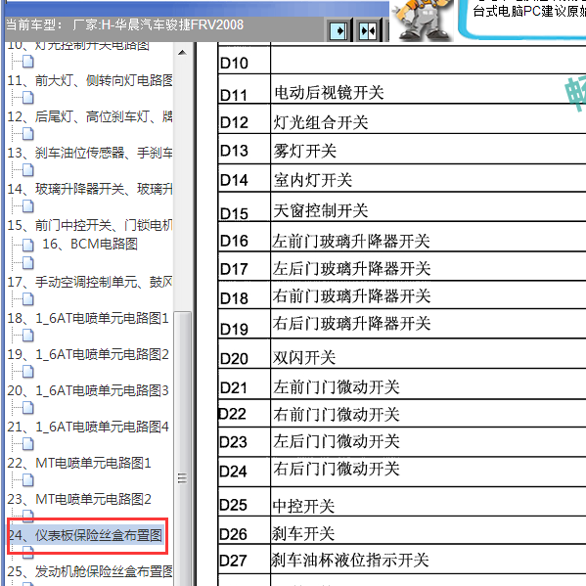Select tree item 15、前门中控开关、门锁电机
The width and height of the screenshot is (586, 586).
point(90,225)
